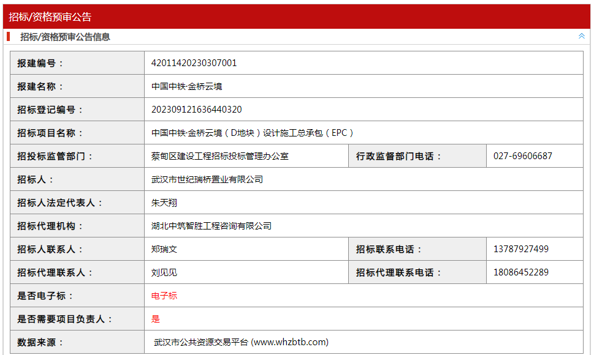
Task: Click 蔡甸区建设工程招标投标管理办公室 cell
Action: pyautogui.click(x=219, y=156)
